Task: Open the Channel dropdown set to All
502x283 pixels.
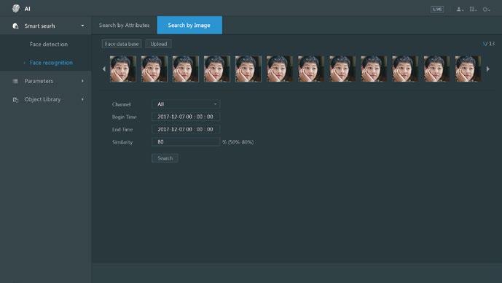Action: (186, 104)
